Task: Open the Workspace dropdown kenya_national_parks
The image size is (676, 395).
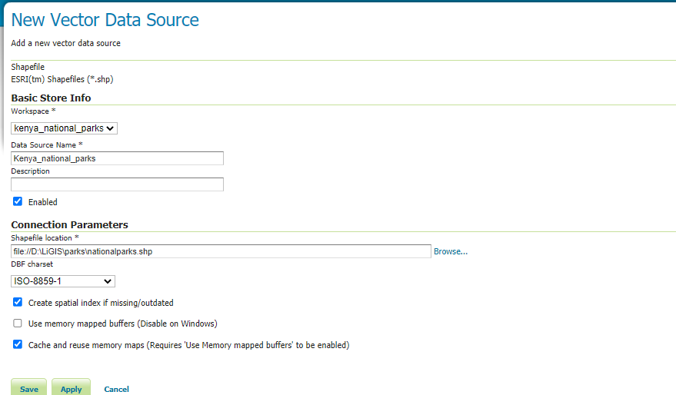Action: coord(65,128)
